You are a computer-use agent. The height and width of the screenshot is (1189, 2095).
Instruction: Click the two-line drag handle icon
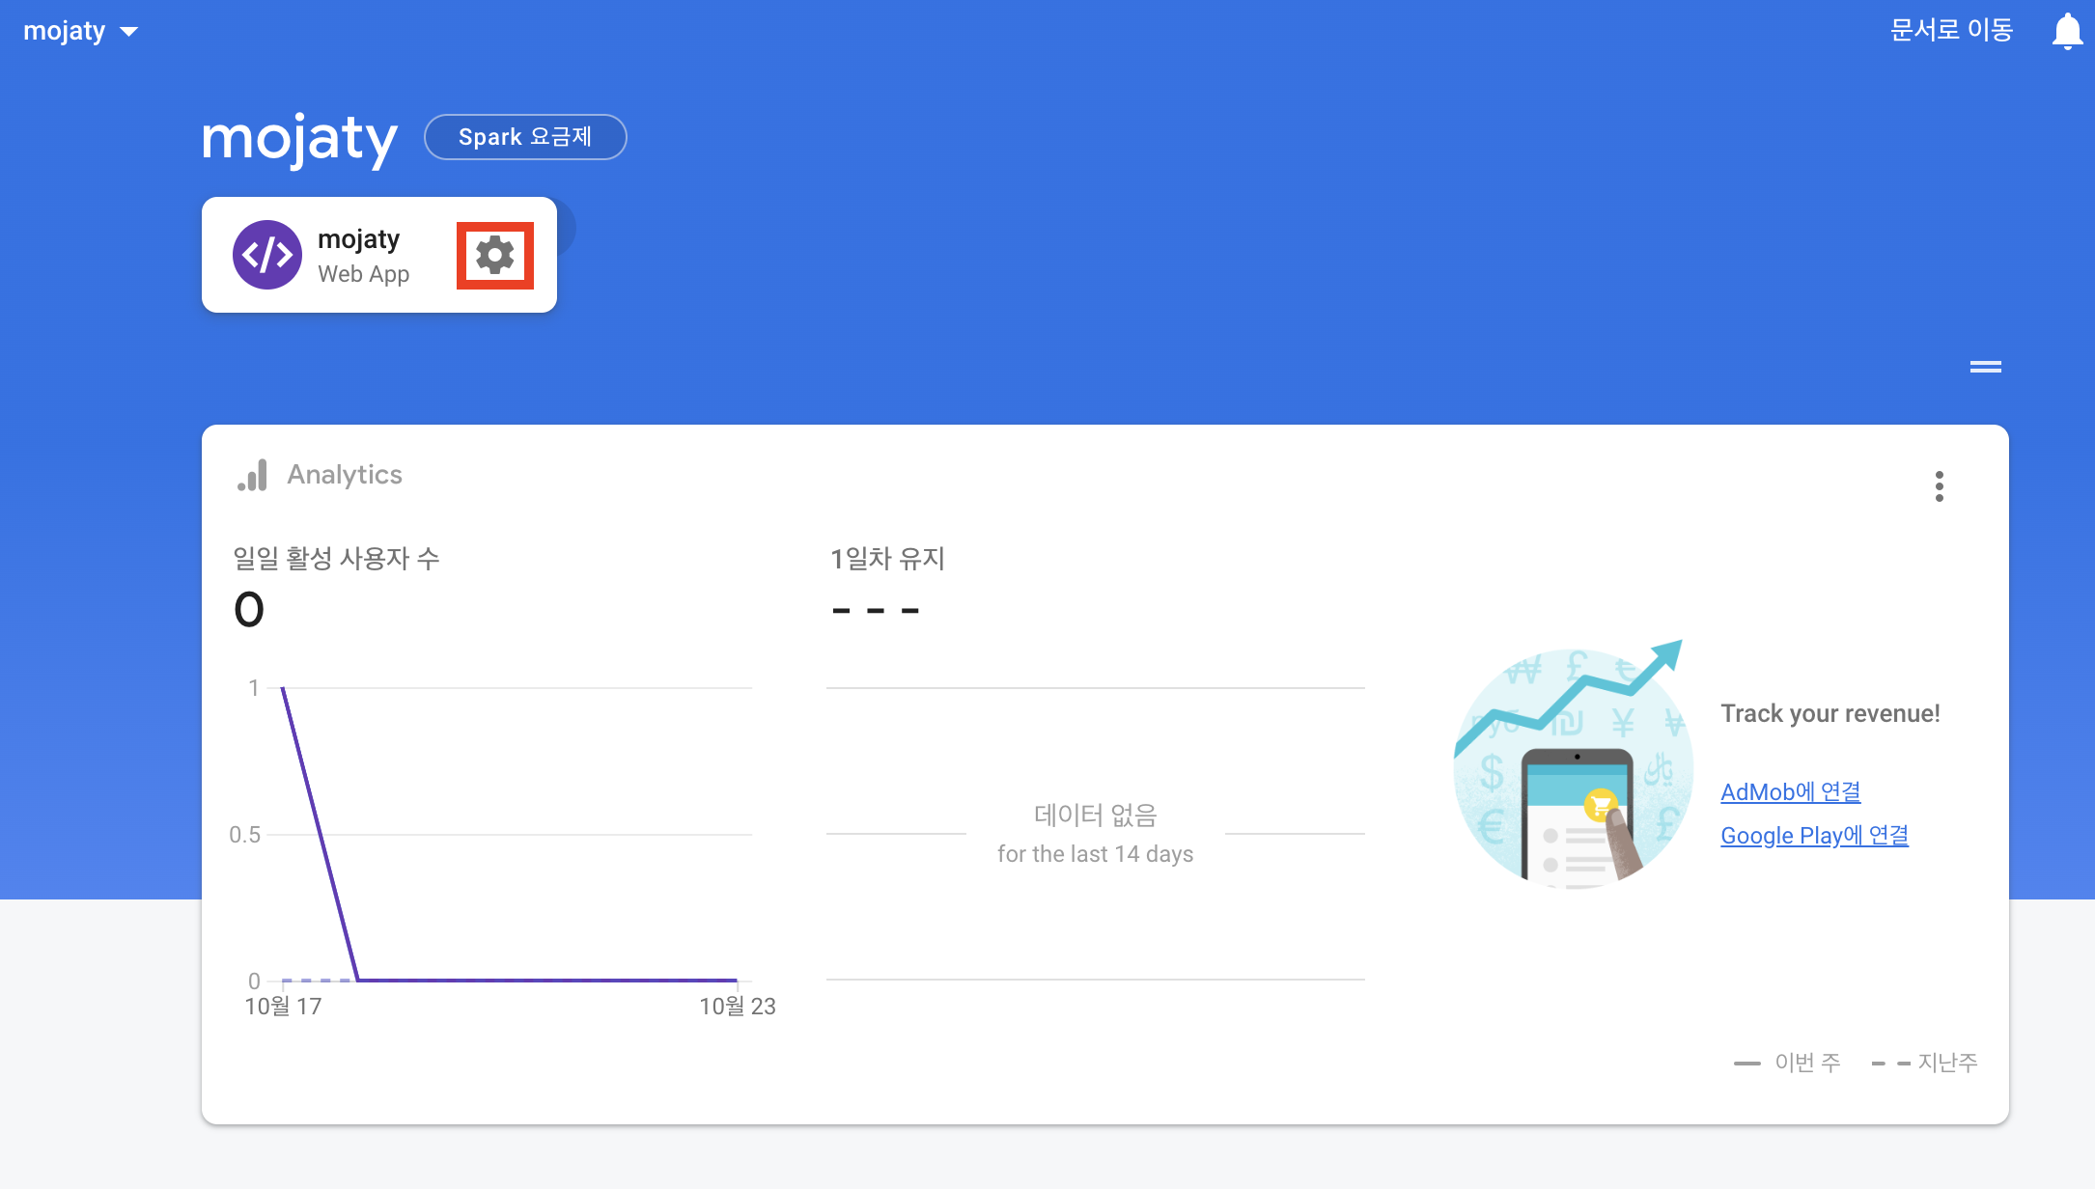pyautogui.click(x=1985, y=367)
